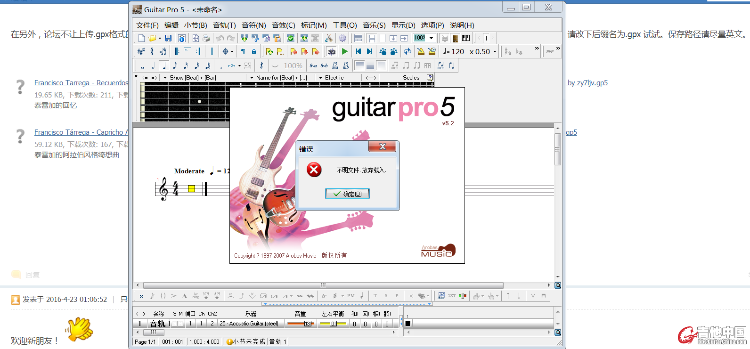
Task: Toggle the RSE sound engine button
Action: (332, 51)
